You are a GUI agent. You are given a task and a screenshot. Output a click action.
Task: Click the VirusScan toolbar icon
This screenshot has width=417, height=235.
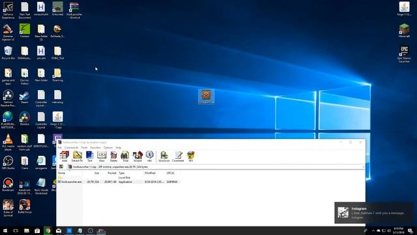click(x=164, y=157)
